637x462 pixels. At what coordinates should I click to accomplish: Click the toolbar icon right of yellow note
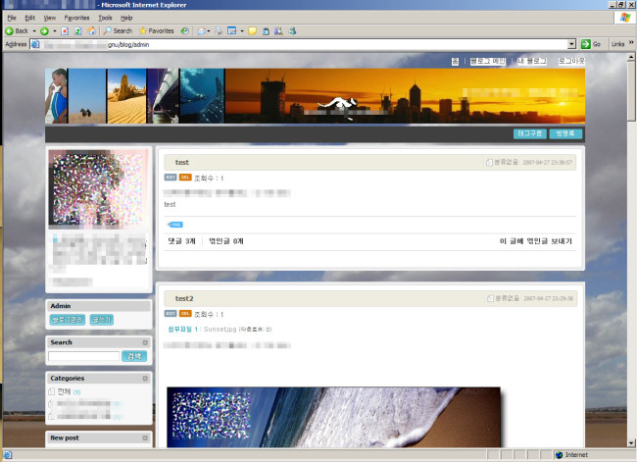click(266, 31)
